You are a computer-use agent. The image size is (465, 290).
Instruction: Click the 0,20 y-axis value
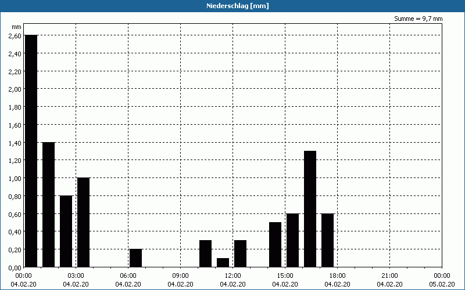(x=15, y=250)
